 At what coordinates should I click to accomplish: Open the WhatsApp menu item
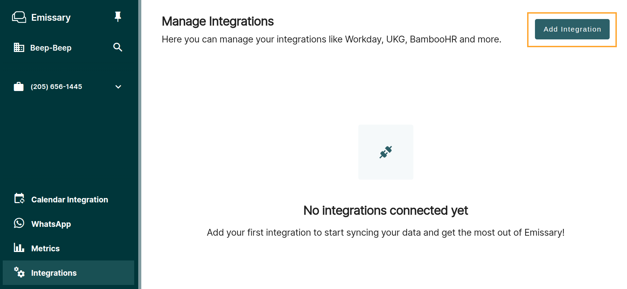coord(68,224)
